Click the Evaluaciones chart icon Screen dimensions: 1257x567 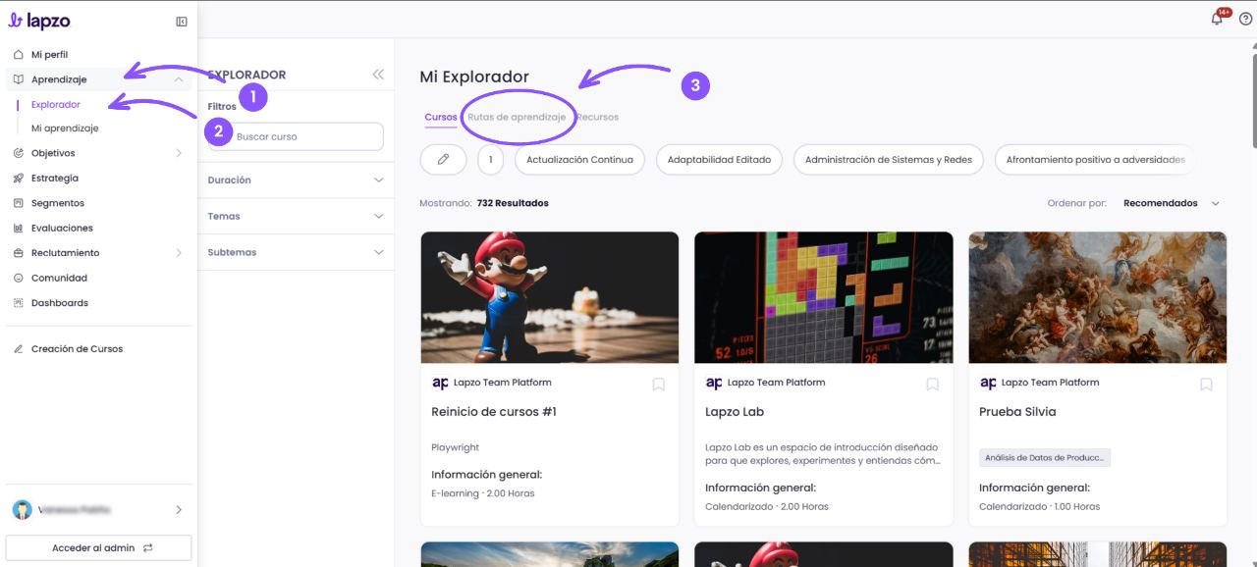[x=19, y=229]
